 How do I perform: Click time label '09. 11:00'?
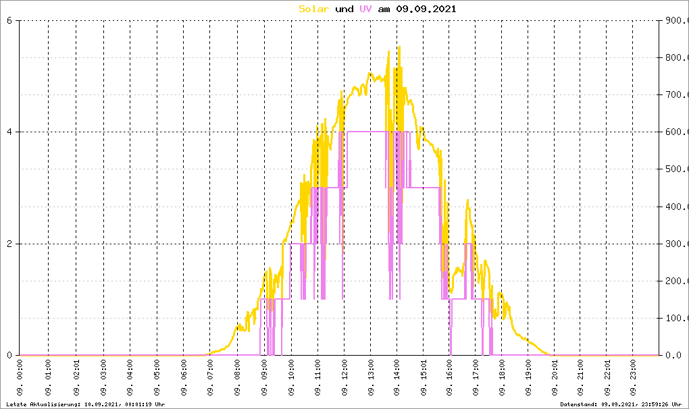[x=317, y=378]
